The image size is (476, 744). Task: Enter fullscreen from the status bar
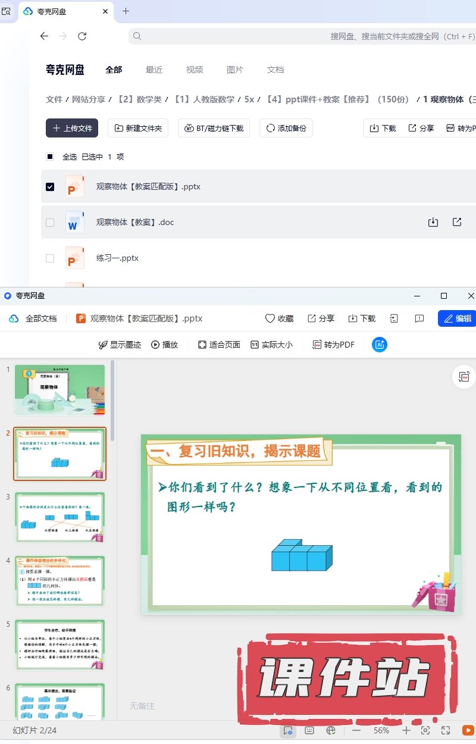point(446,730)
